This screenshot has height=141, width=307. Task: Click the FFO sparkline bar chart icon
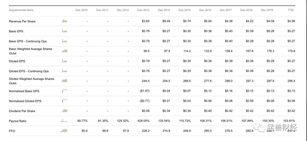click(x=64, y=131)
